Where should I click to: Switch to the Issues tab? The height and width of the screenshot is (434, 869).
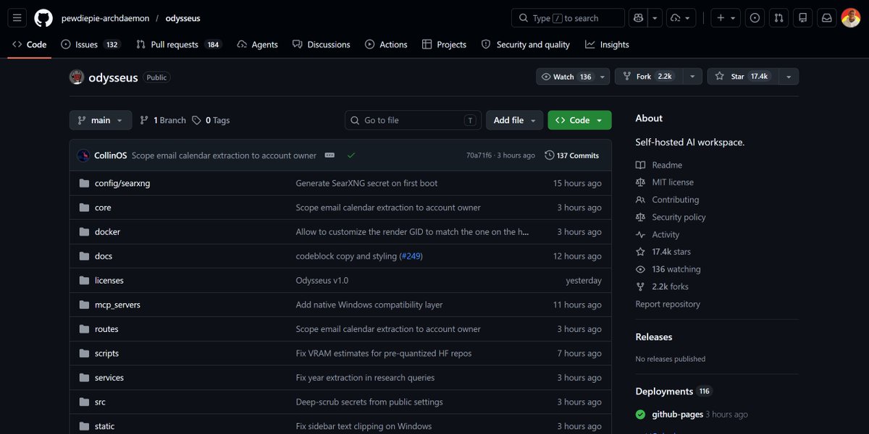pos(91,45)
